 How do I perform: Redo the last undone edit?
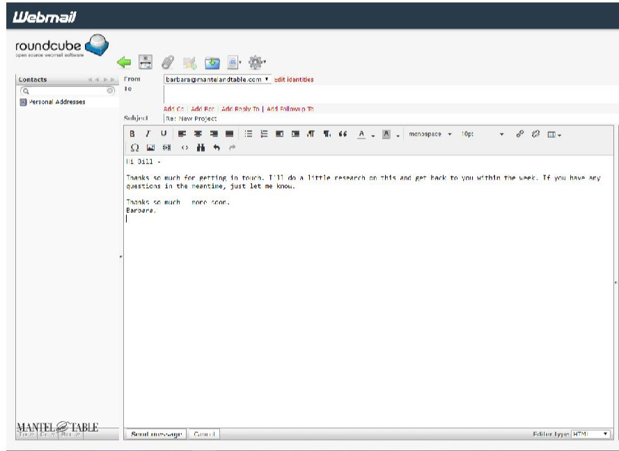click(x=232, y=148)
